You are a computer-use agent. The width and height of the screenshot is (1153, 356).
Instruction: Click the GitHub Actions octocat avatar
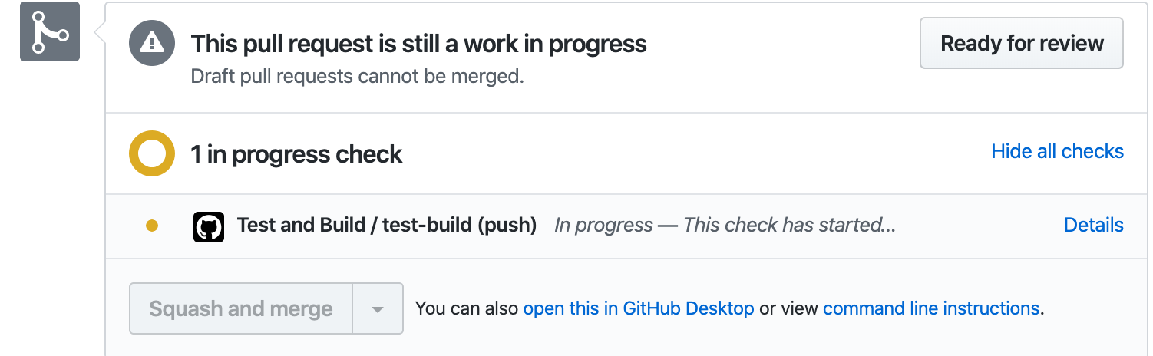(209, 227)
